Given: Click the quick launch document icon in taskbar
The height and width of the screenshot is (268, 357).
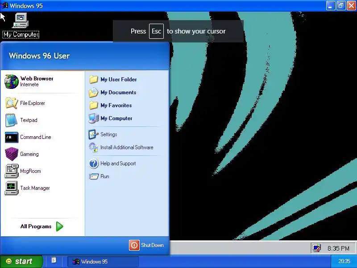Looking at the screenshot, I should point(54,260).
